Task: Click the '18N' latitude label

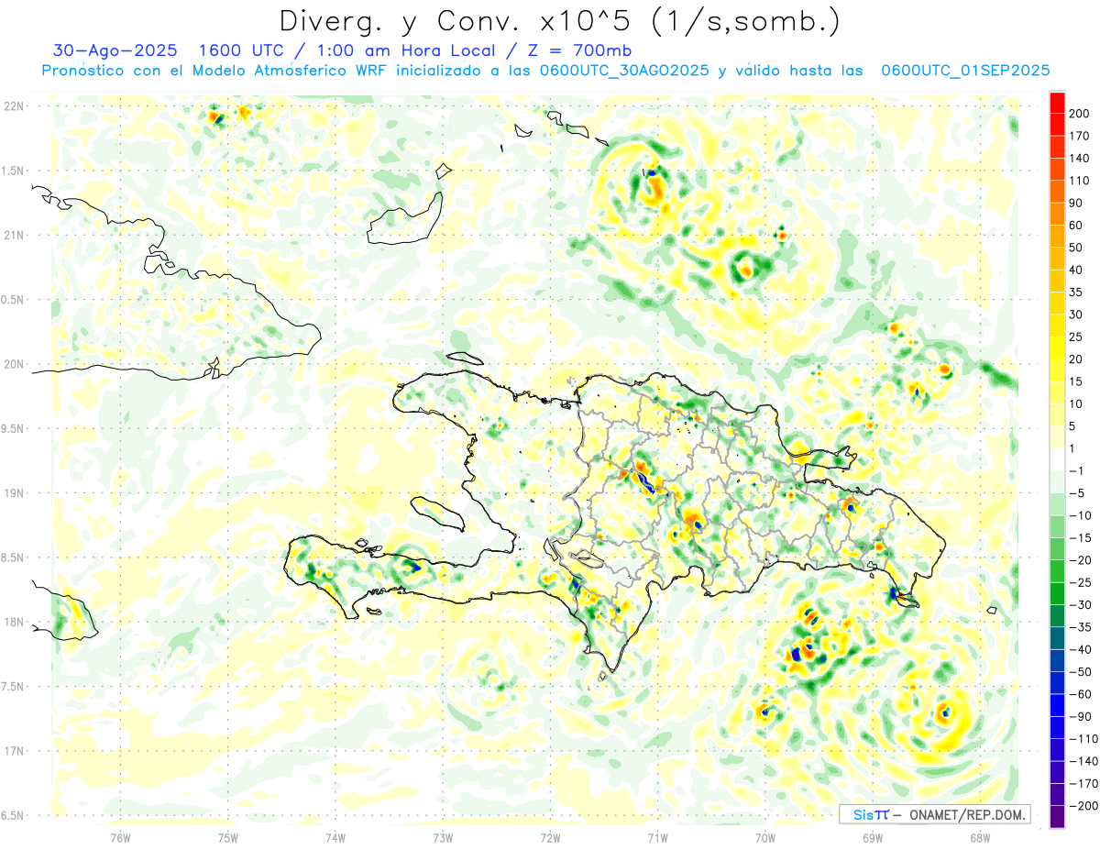Action: pyautogui.click(x=15, y=622)
